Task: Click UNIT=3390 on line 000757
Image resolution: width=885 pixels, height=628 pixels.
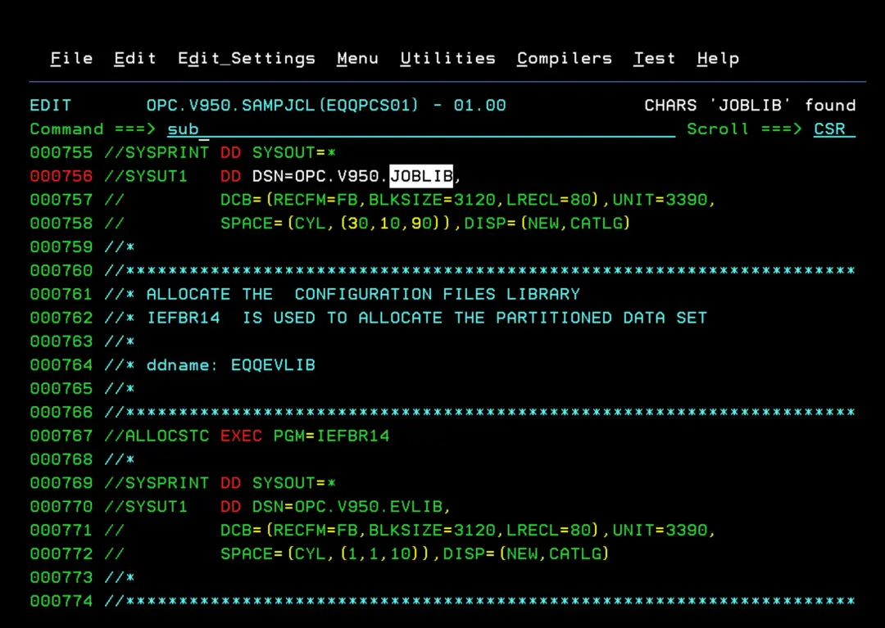Action: pos(660,200)
